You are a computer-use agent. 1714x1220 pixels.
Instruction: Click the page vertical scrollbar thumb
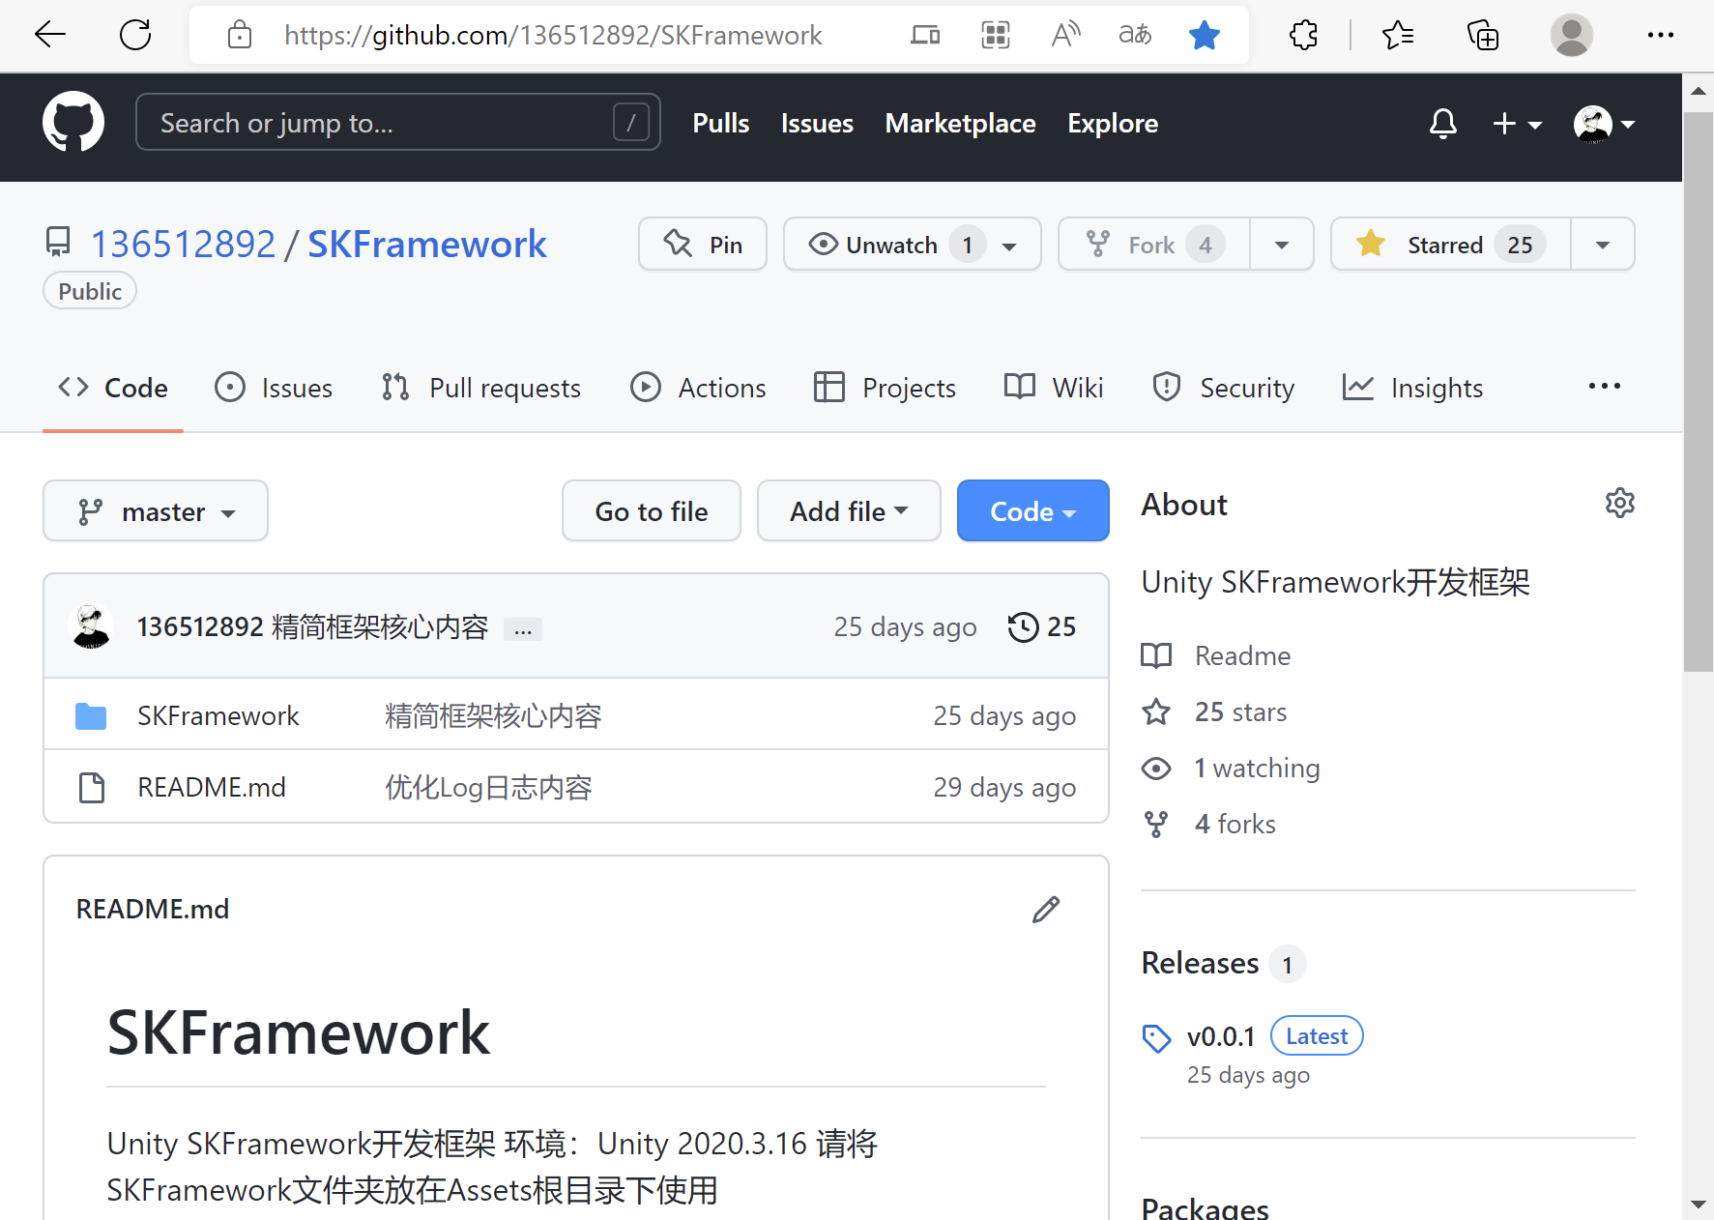[1699, 392]
